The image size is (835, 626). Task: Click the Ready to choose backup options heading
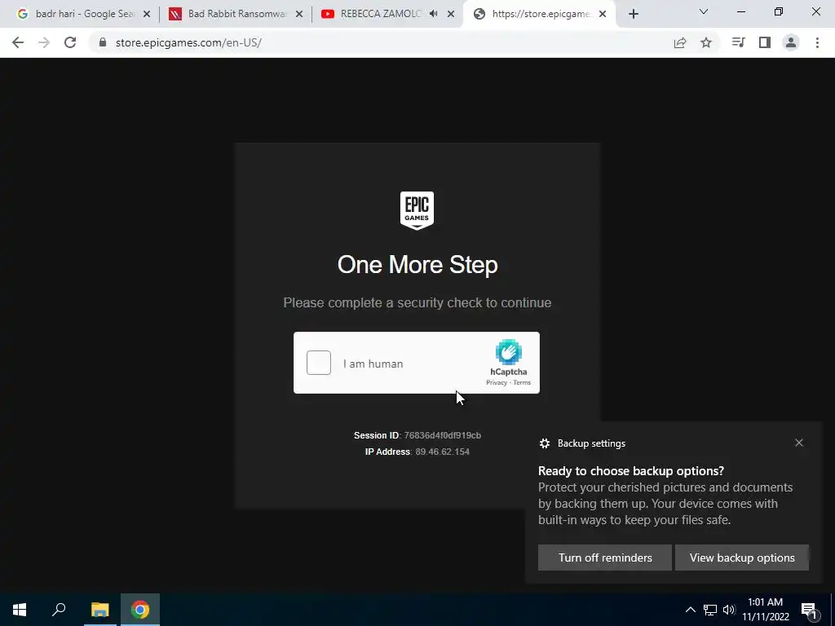[x=631, y=470]
